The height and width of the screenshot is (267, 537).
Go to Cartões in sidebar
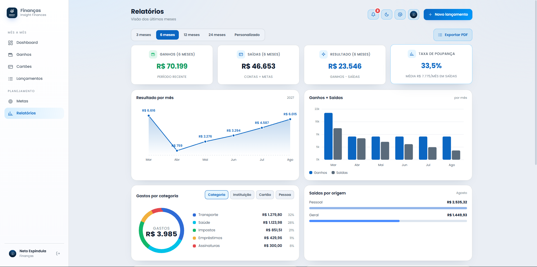coord(34,67)
